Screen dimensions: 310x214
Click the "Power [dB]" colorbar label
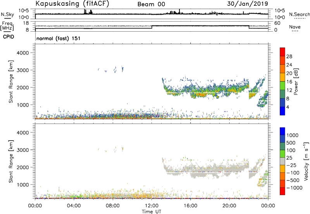(x=296, y=82)
